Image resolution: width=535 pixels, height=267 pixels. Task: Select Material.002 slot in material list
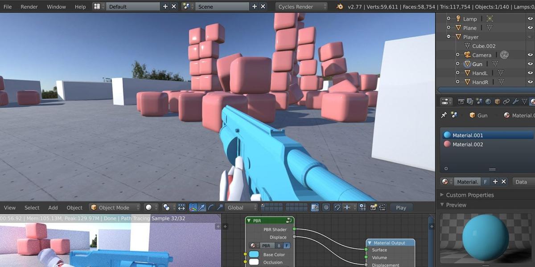point(488,144)
